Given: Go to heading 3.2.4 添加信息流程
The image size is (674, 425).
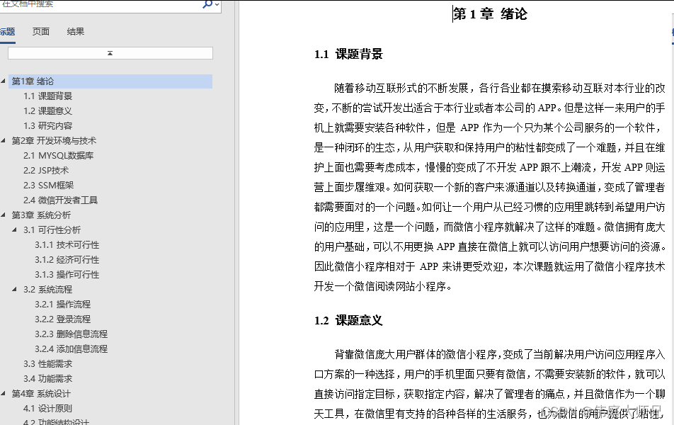Looking at the screenshot, I should [x=72, y=349].
